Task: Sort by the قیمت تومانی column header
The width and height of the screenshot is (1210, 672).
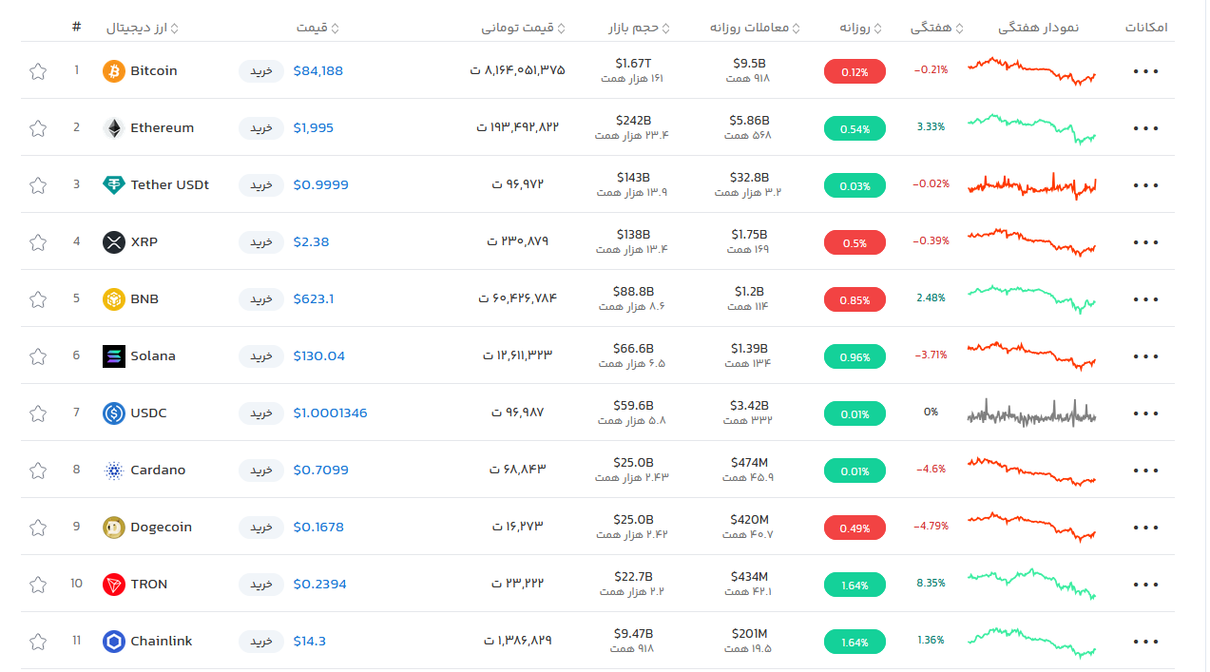Action: [x=524, y=28]
